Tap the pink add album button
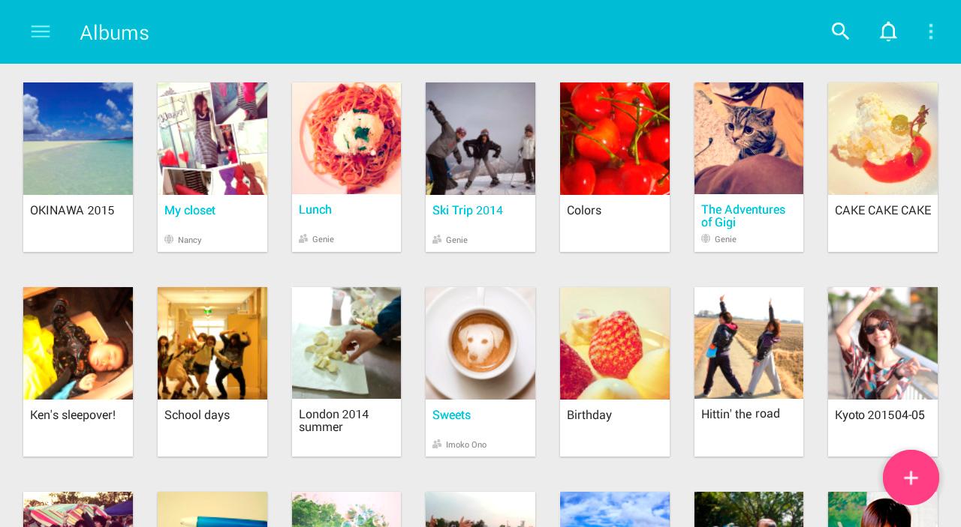Screen dimensions: 961x527 [911, 478]
